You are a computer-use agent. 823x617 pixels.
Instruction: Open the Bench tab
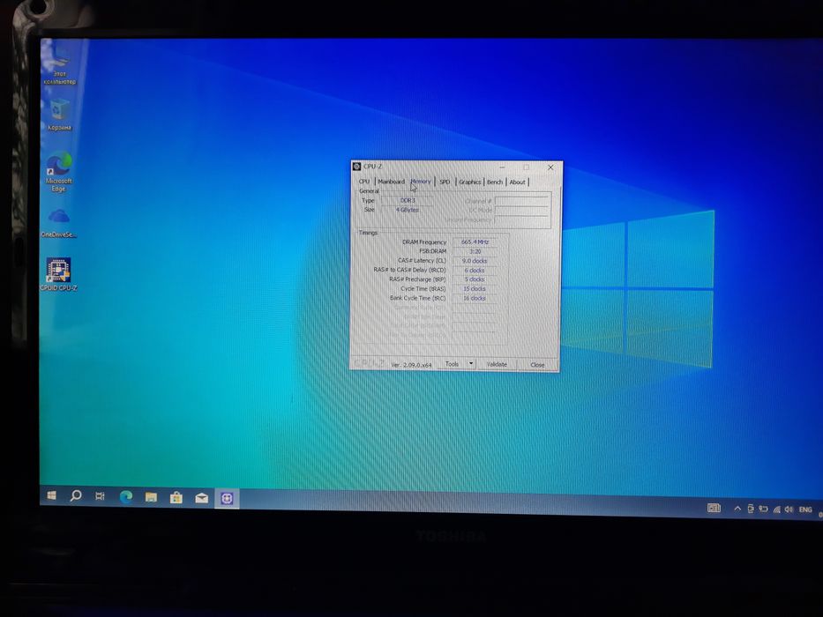[495, 182]
